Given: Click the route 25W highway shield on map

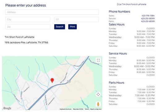Looking at the screenshot, I should pos(69,81).
